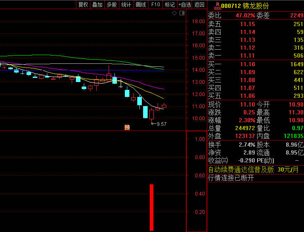Click the 收益(三) value -0.290
Screen dimensions: 304x232
pos(246,160)
